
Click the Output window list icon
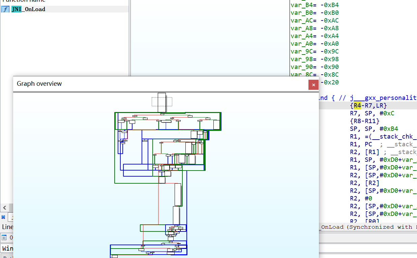coord(4,237)
